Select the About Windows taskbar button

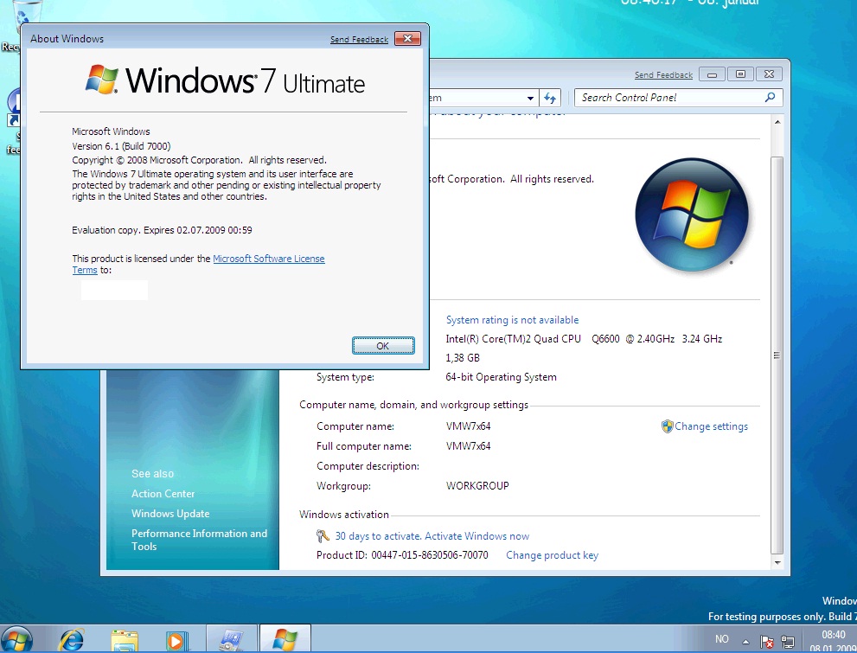pyautogui.click(x=285, y=639)
